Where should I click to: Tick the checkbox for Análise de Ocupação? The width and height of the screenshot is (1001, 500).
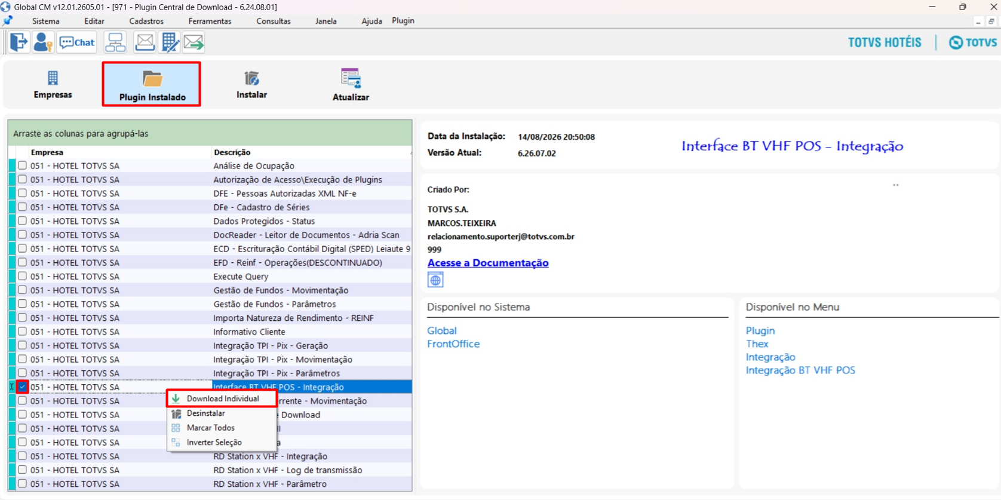22,165
